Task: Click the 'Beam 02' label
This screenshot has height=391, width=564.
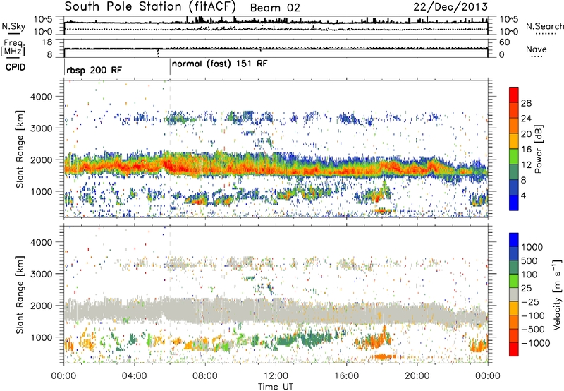Action: [275, 8]
